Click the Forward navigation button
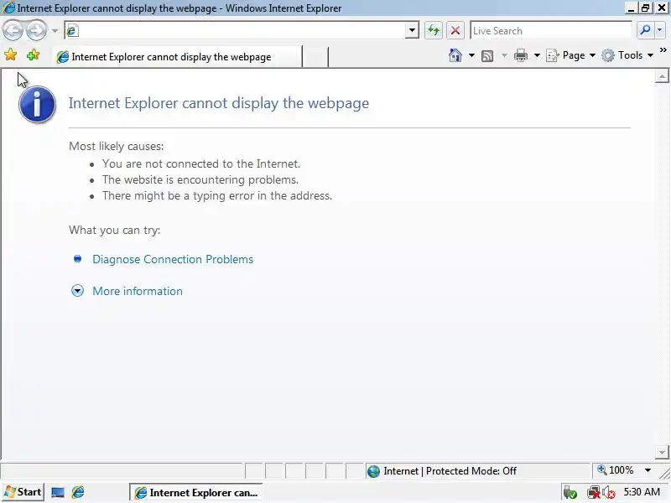The width and height of the screenshot is (671, 503). (x=37, y=30)
